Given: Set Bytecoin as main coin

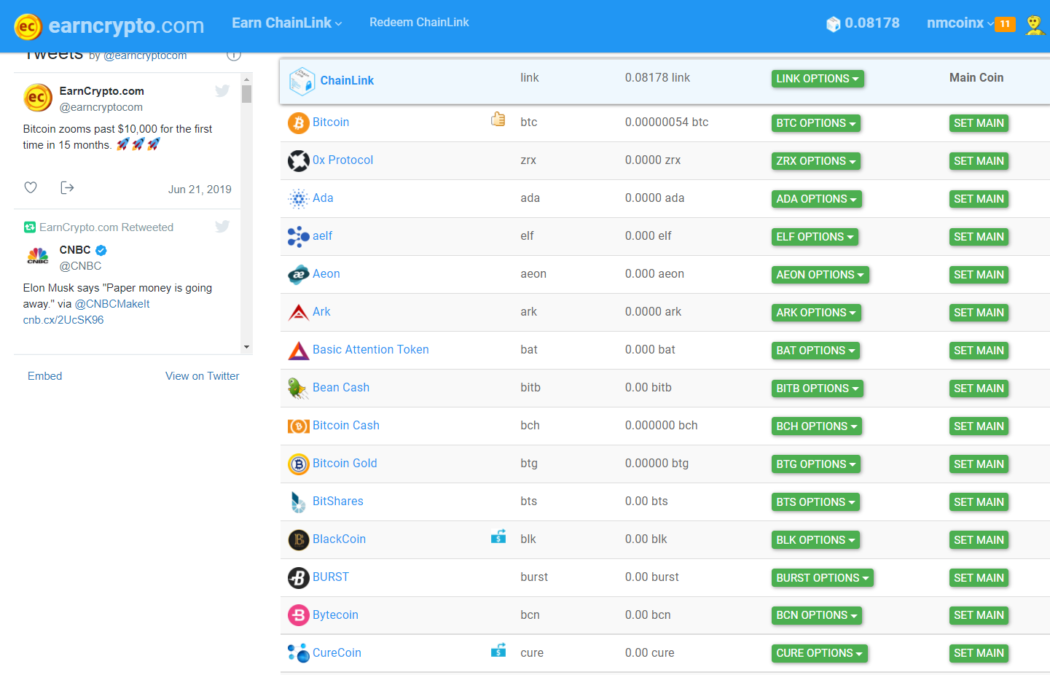Looking at the screenshot, I should 979,615.
